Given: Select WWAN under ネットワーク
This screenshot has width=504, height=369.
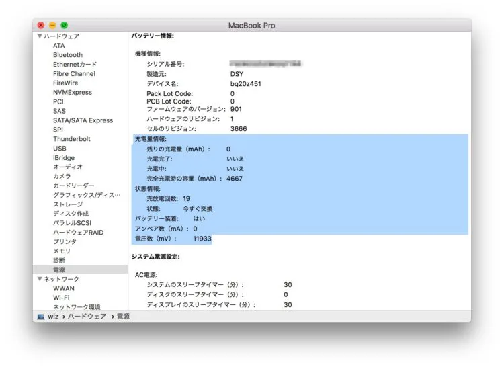Looking at the screenshot, I should coord(64,288).
